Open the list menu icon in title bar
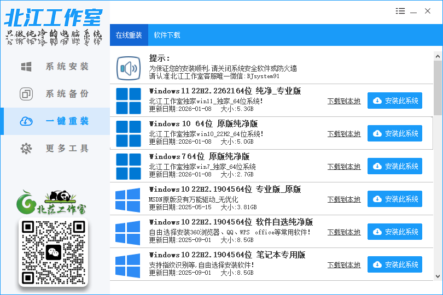 (x=400, y=11)
